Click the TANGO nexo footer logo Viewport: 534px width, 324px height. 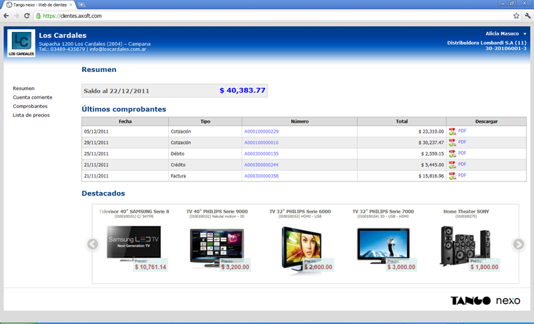coord(485,300)
